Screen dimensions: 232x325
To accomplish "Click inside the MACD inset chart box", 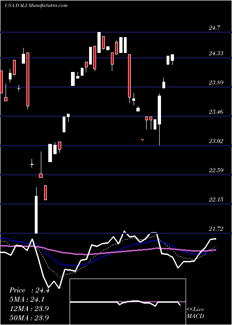I will click(x=128, y=302).
